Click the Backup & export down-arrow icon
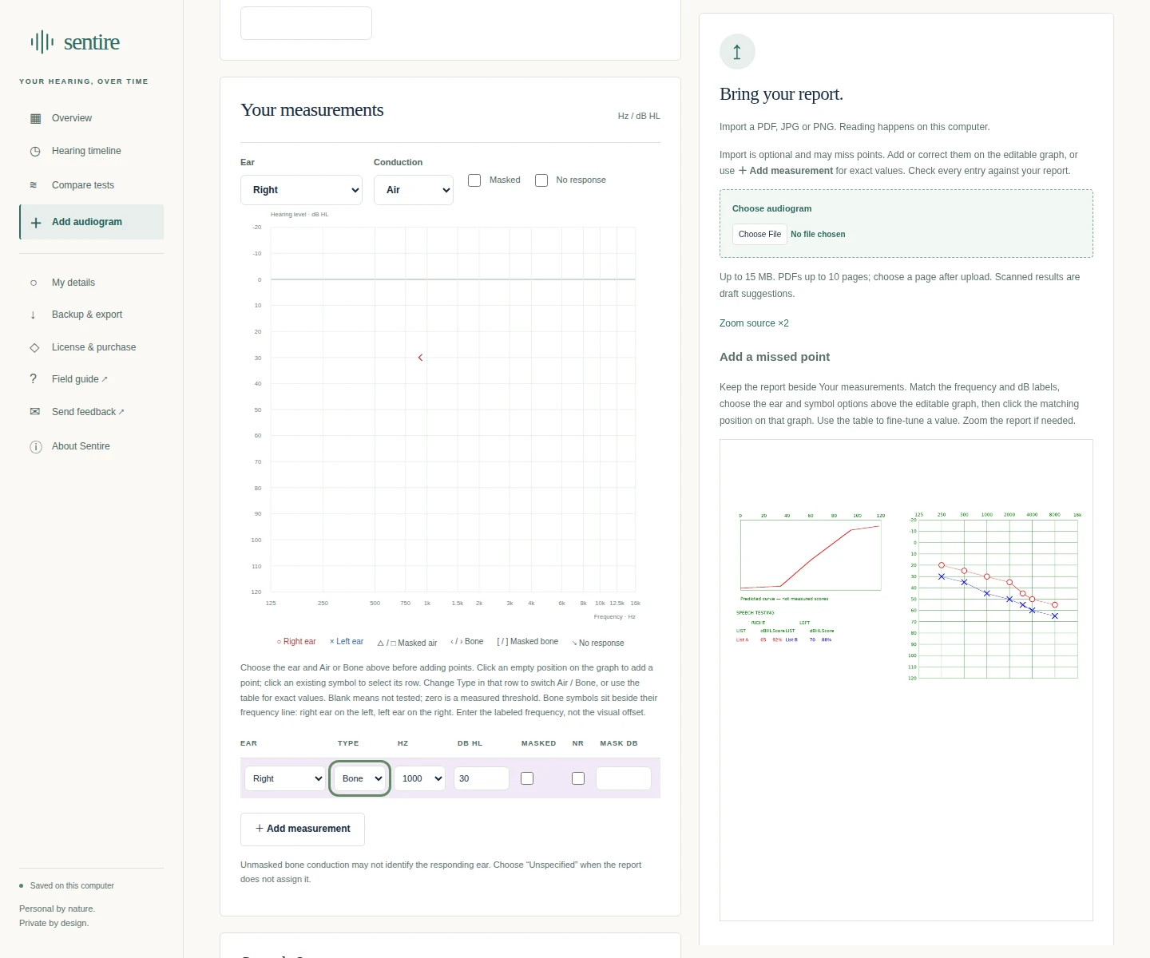The width and height of the screenshot is (1150, 958). pyautogui.click(x=33, y=315)
